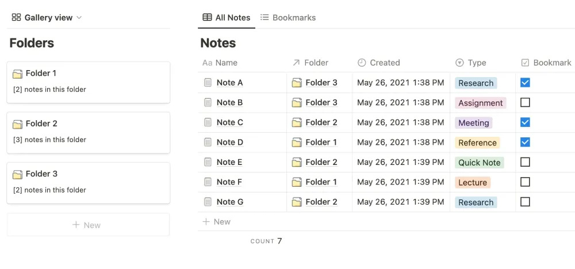Viewport: 575px width, 269px height.
Task: Click the page icon beside Note A
Action: click(208, 83)
